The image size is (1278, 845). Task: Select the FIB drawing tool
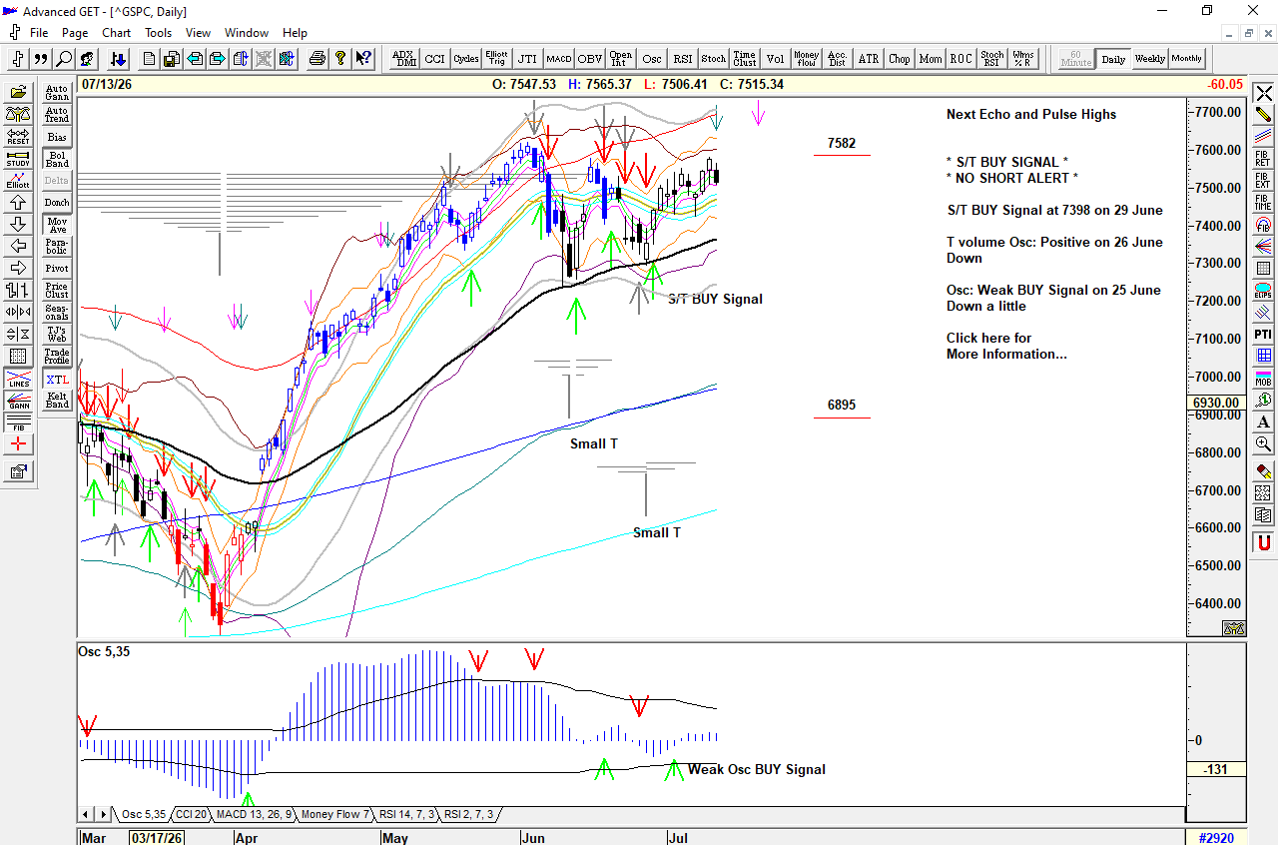tap(18, 423)
